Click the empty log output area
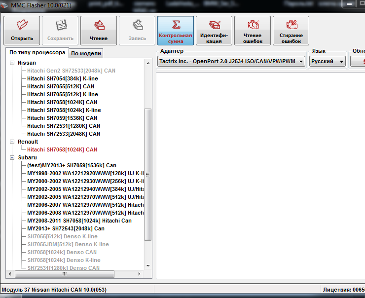This screenshot has height=298, width=365. tap(260, 176)
